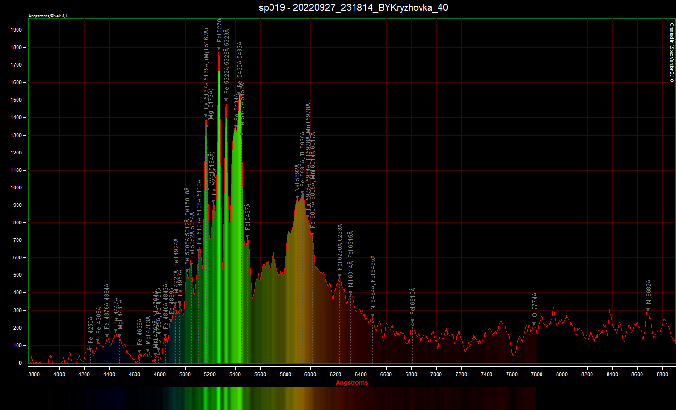Select the MgI 4703Å line label
676x410 pixels.
148,331
